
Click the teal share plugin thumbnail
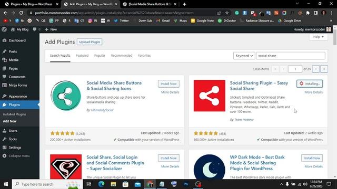(x=66, y=96)
